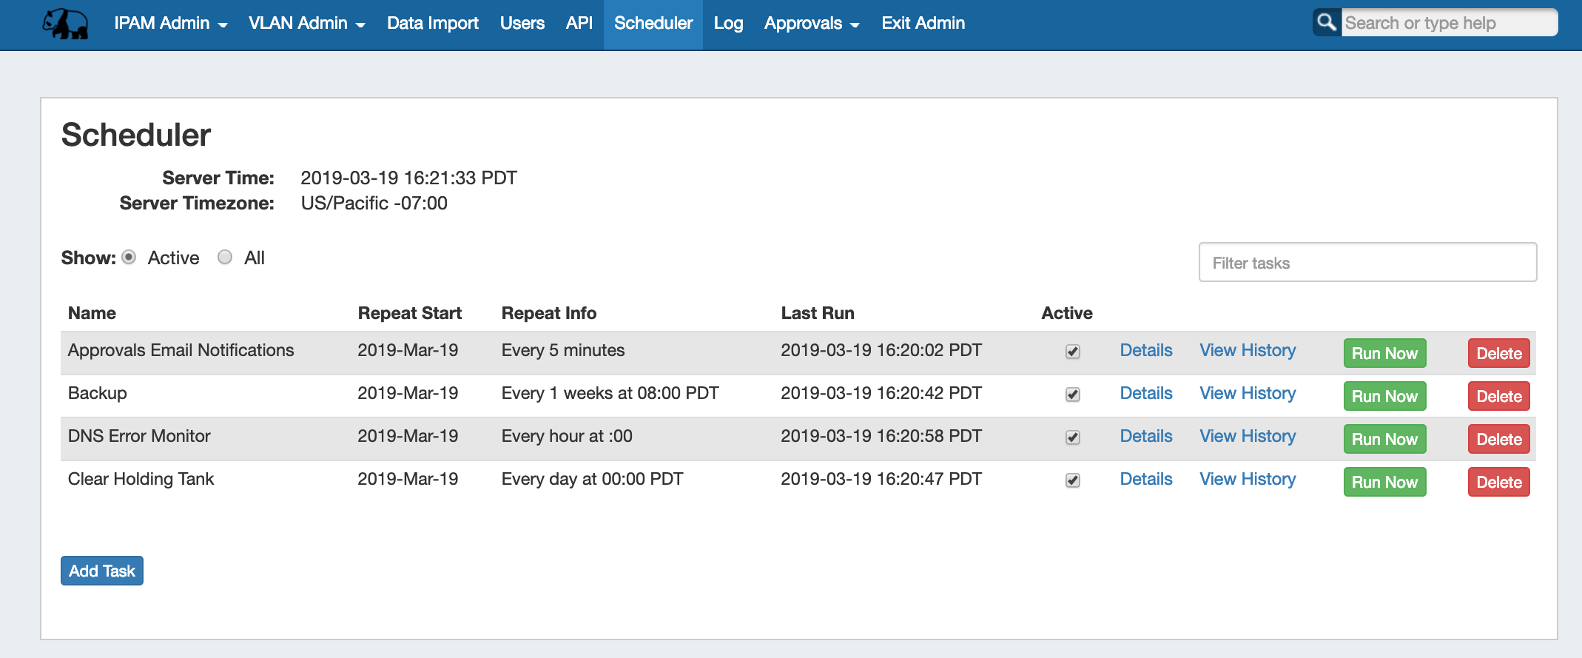The image size is (1582, 658).
Task: Focus the Search or type help box
Action: pyautogui.click(x=1448, y=23)
